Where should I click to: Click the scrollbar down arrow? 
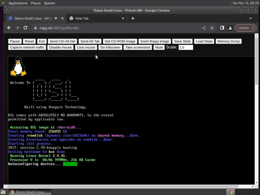click(x=256, y=183)
